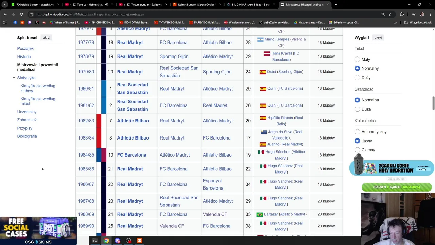Screen dimensions: 435x245
Task: Jump to Klasyfikacja według miast section
Action: click(x=38, y=101)
